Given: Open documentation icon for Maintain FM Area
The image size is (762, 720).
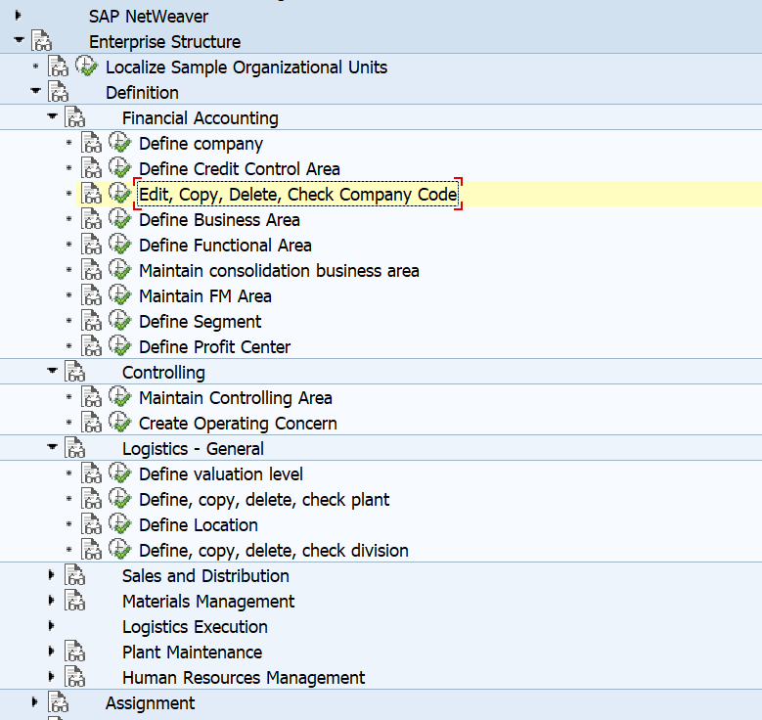Looking at the screenshot, I should (x=91, y=295).
